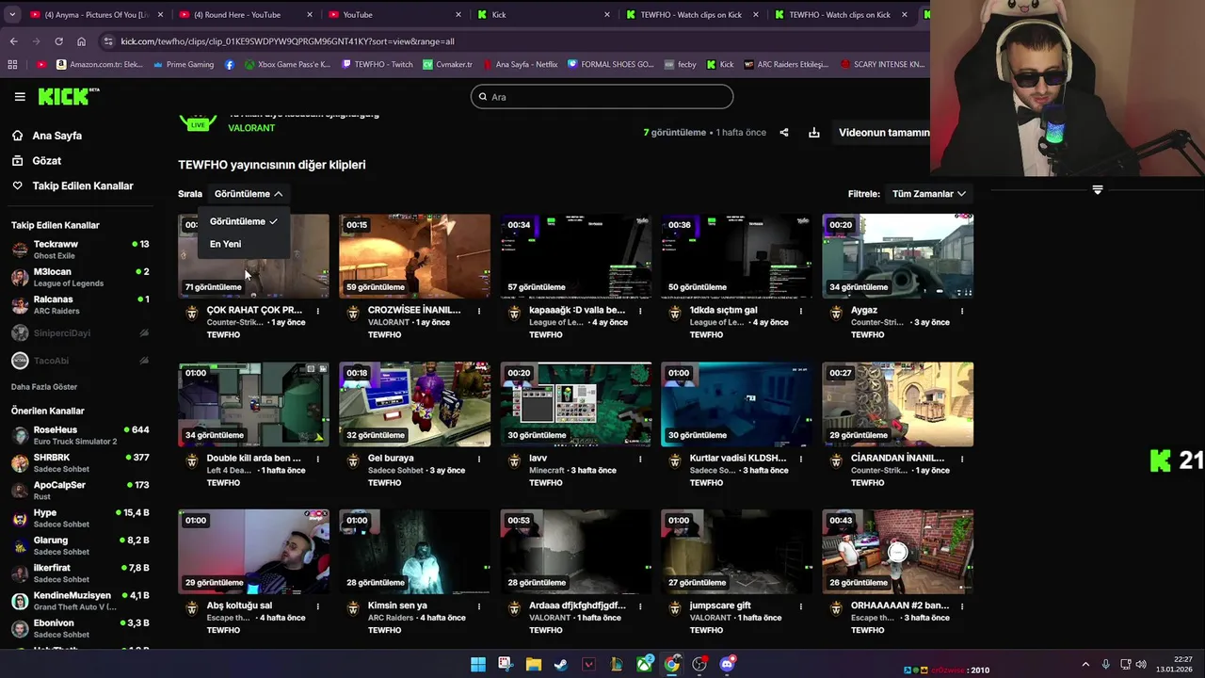Open options menu for jumpscare gift clip
Viewport: 1205px width, 678px height.
click(801, 606)
